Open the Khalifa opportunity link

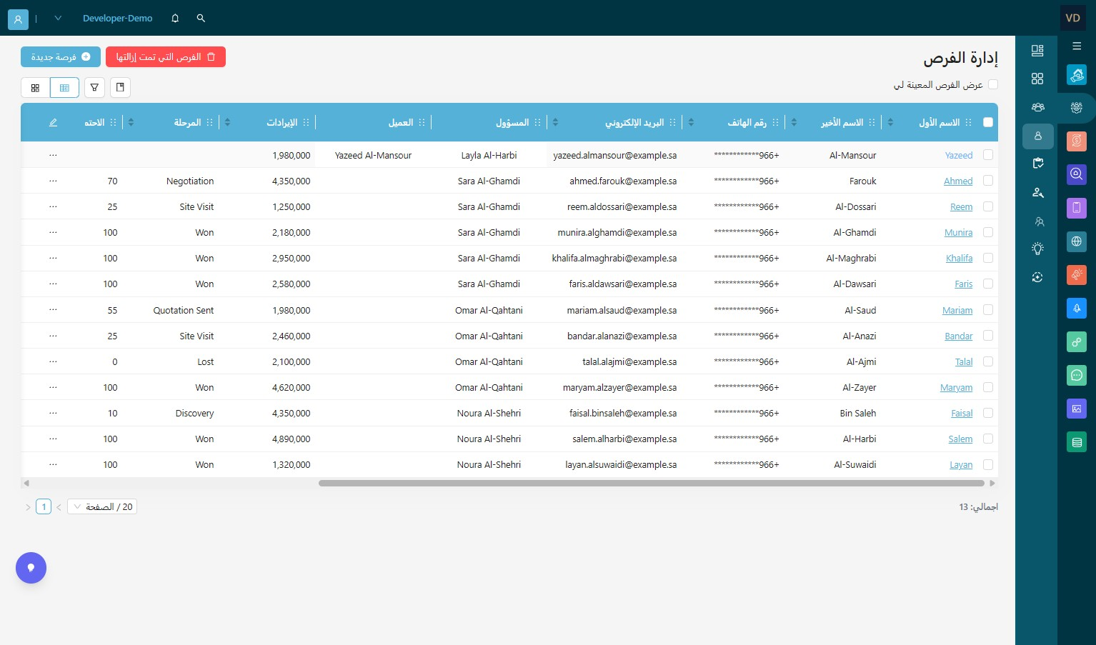click(959, 259)
